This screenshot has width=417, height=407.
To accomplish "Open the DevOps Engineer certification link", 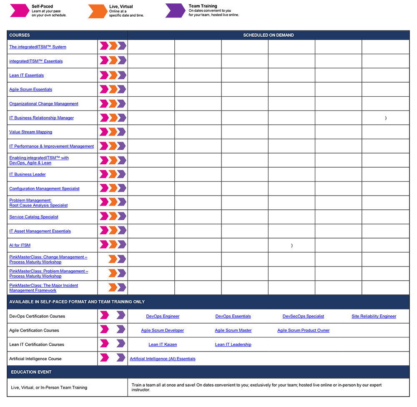I will coord(163,317).
